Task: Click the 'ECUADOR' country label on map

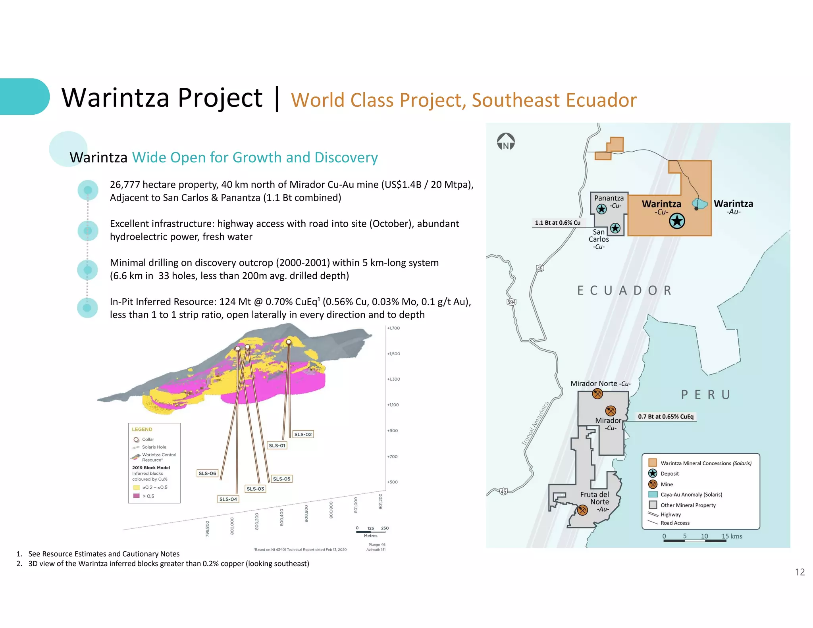Action: (x=624, y=291)
